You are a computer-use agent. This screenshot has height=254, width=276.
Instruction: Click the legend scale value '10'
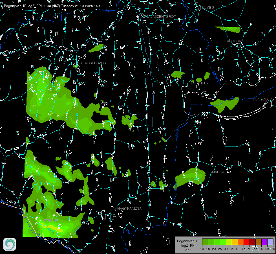(202, 249)
